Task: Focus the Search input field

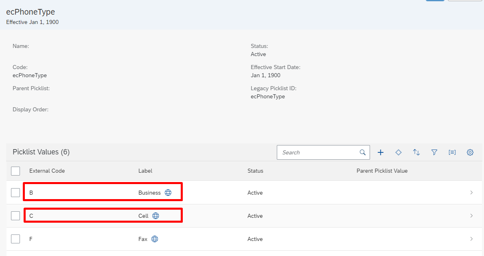Action: coord(318,152)
